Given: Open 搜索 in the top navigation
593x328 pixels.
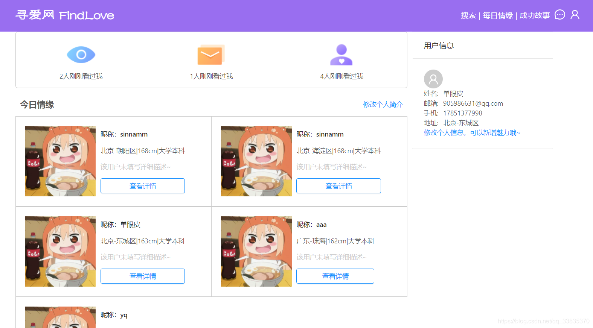Looking at the screenshot, I should click(x=468, y=15).
